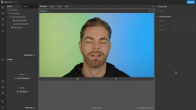Collapse the Camera tree node
The image size is (196, 110).
(9, 13)
